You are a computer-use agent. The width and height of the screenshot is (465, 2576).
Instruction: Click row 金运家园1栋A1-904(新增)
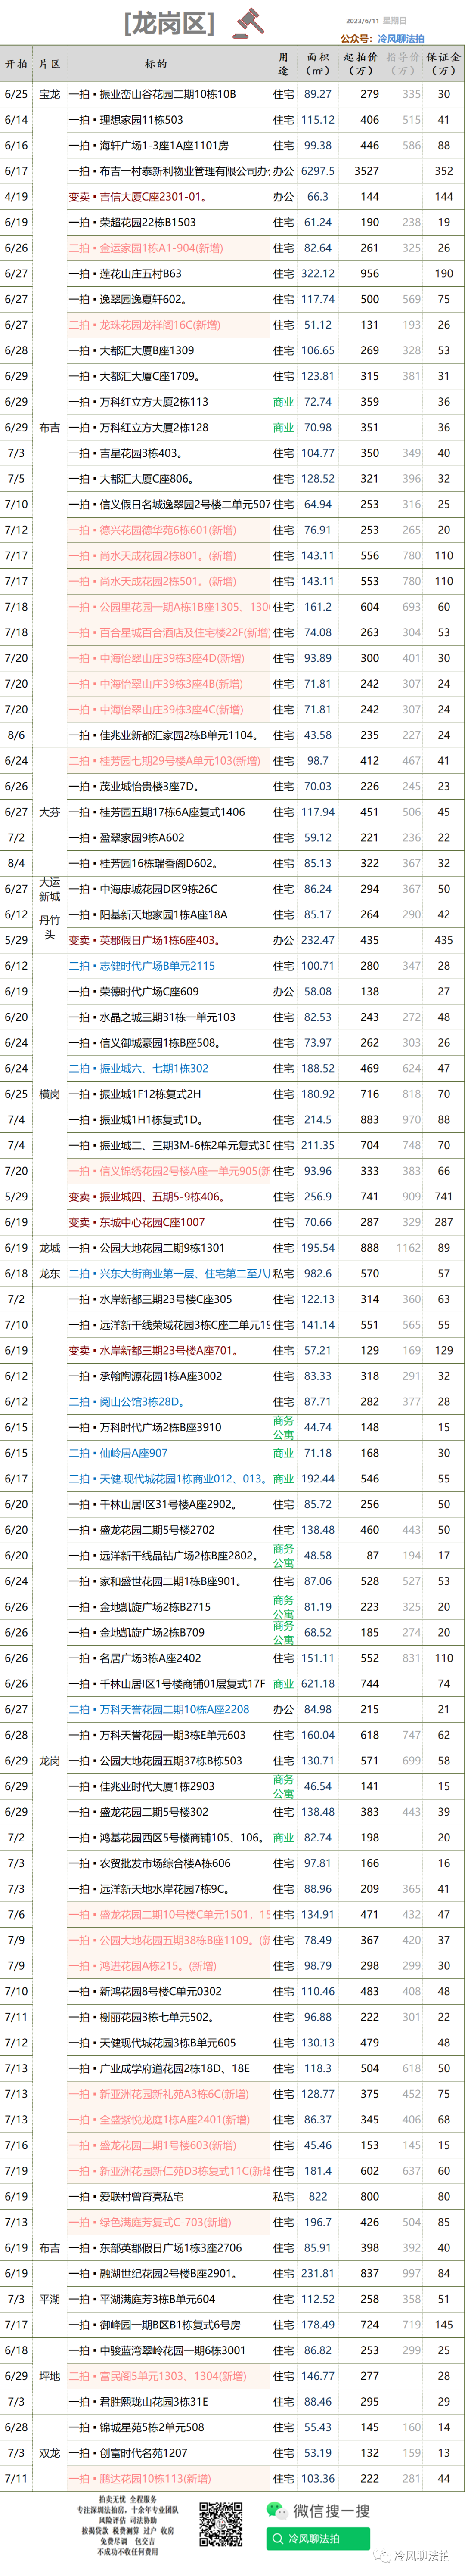pos(232,248)
